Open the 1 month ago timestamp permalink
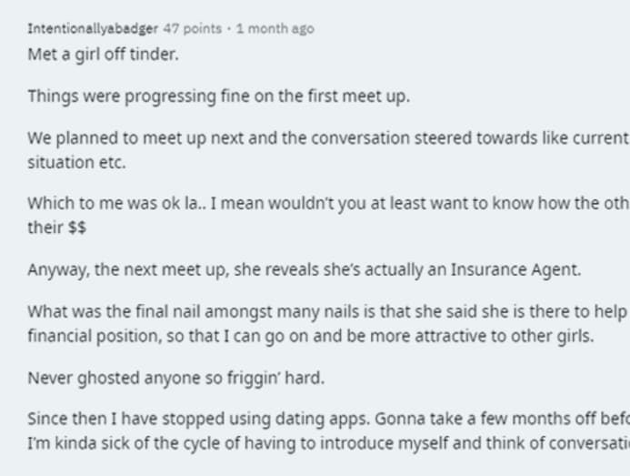The width and height of the screenshot is (630, 476). [275, 29]
